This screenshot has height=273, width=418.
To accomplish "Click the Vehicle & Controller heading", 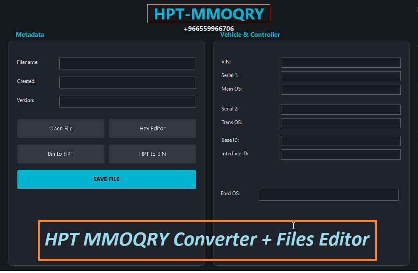I will point(250,35).
